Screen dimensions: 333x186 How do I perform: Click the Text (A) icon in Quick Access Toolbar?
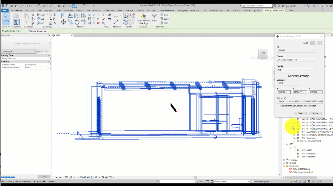(59, 6)
